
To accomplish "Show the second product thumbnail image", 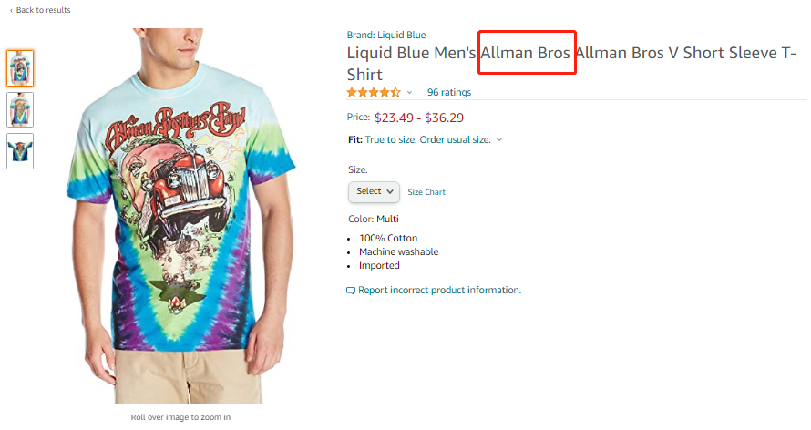I will (x=20, y=109).
